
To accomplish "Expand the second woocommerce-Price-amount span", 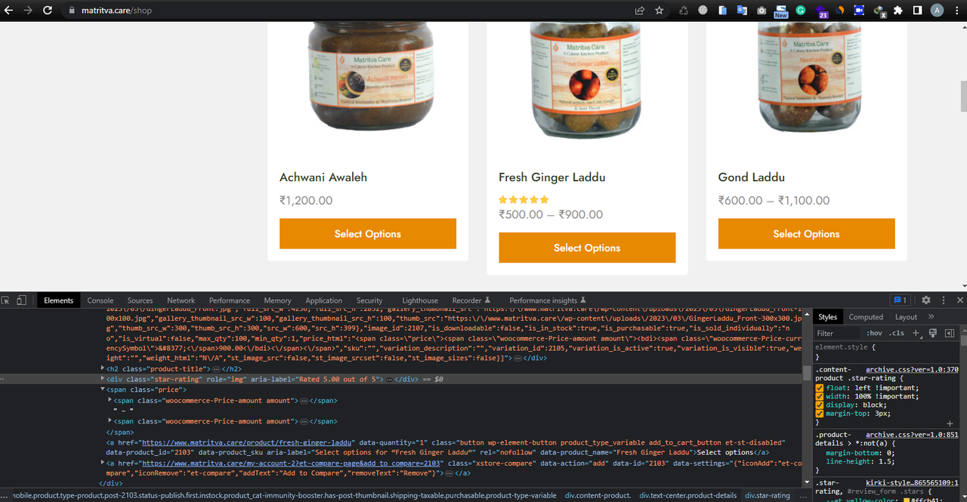I will coord(110,421).
